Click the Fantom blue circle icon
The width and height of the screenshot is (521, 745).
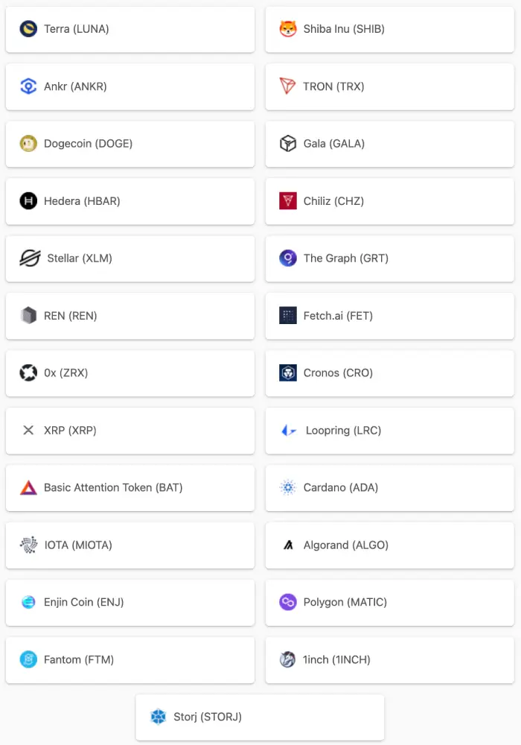pyautogui.click(x=28, y=659)
